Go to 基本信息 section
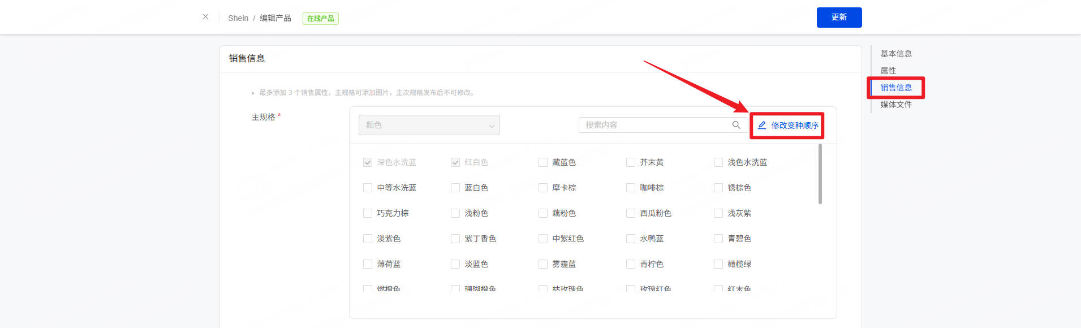The width and height of the screenshot is (1081, 328). [x=895, y=54]
